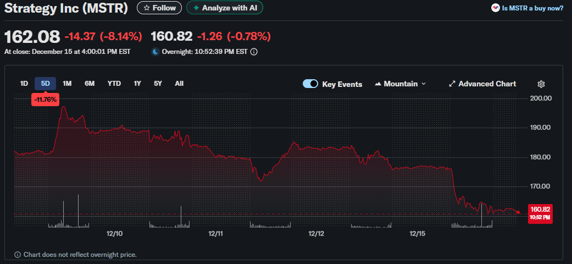
Task: Click the overnight price info icon
Action: pos(254,52)
